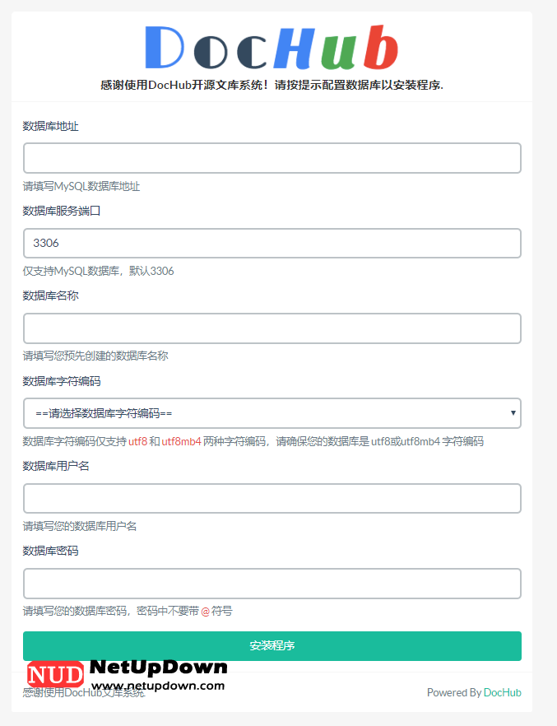Screen dimensions: 557x726
Task: Click the hint 请填写您的数据库用户名
Action: (80, 526)
